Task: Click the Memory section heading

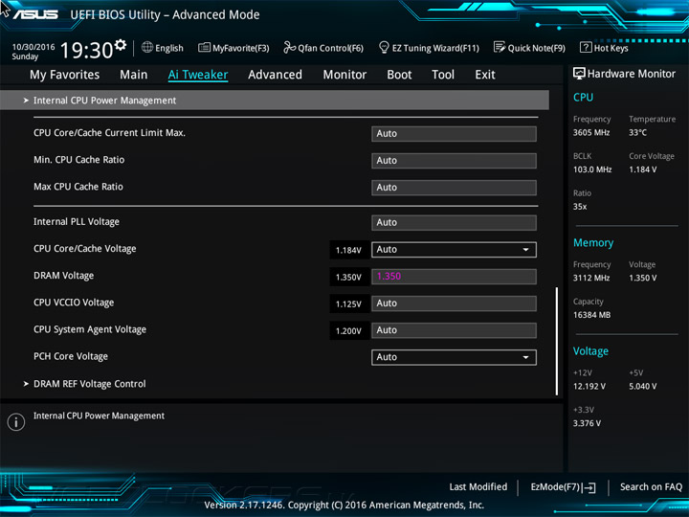Action: pyautogui.click(x=593, y=242)
